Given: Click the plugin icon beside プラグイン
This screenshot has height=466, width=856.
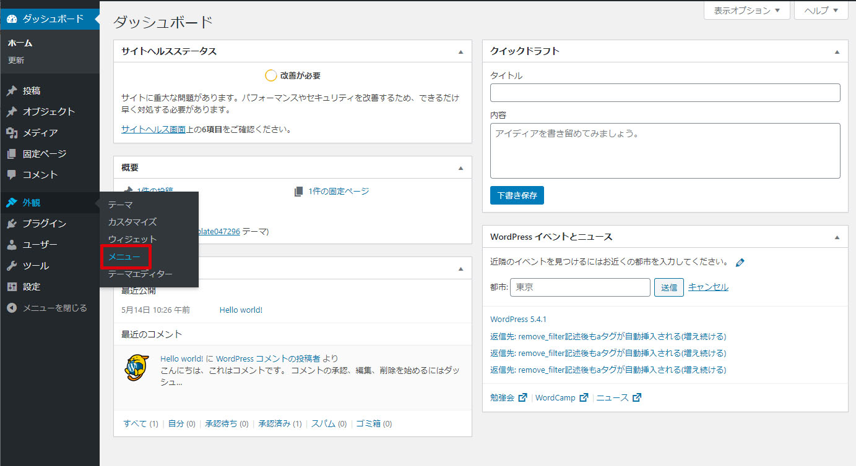Looking at the screenshot, I should click(x=12, y=224).
